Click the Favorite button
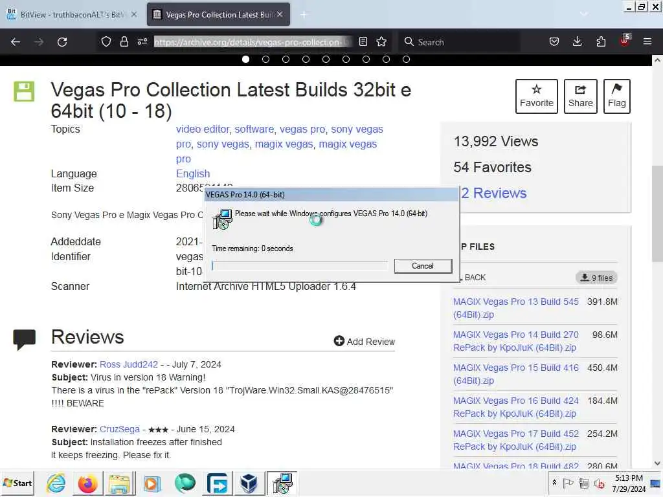 click(x=537, y=96)
